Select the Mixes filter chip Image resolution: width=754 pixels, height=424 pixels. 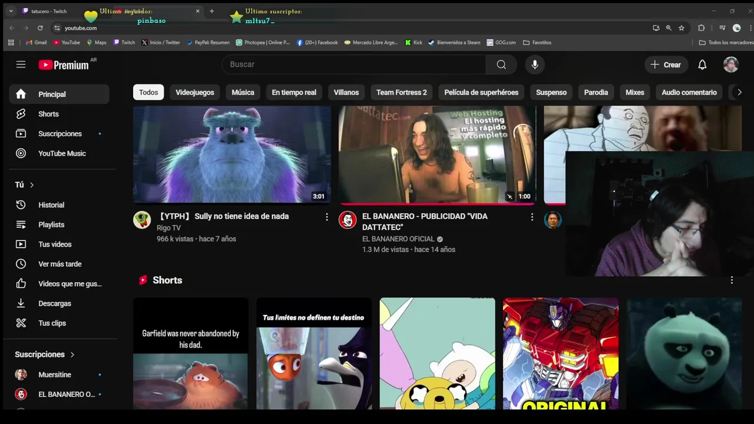pyautogui.click(x=635, y=92)
